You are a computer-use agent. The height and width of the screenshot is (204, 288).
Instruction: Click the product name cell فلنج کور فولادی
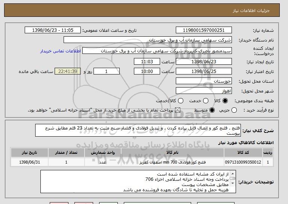(172, 162)
